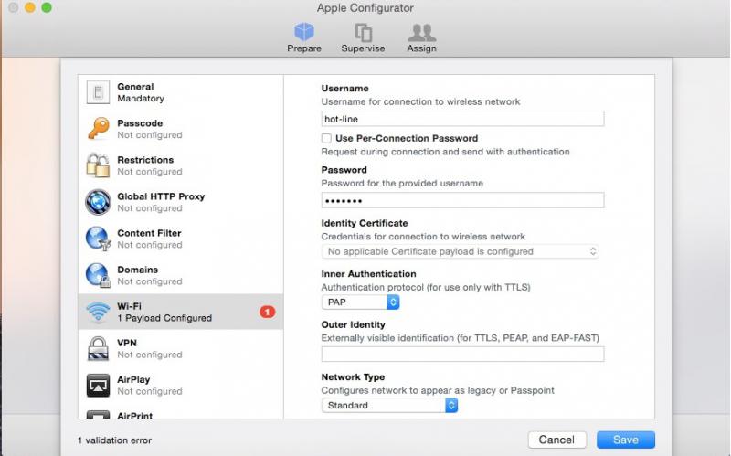Image resolution: width=731 pixels, height=456 pixels.
Task: Click the '1 validation error' text
Action: 114,440
